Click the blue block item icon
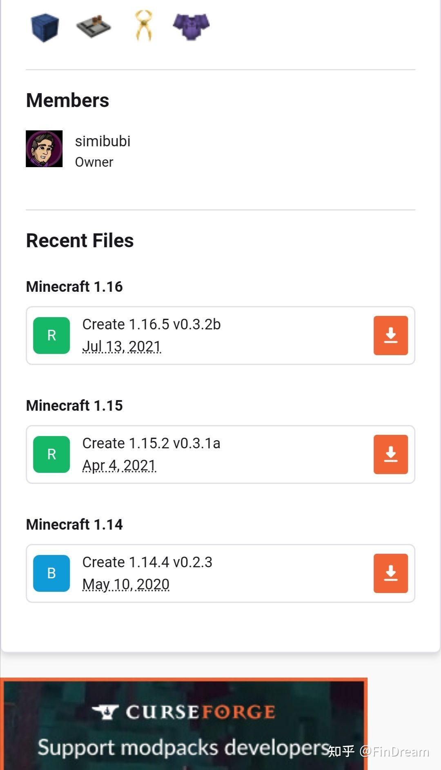The height and width of the screenshot is (770, 441). 45,27
